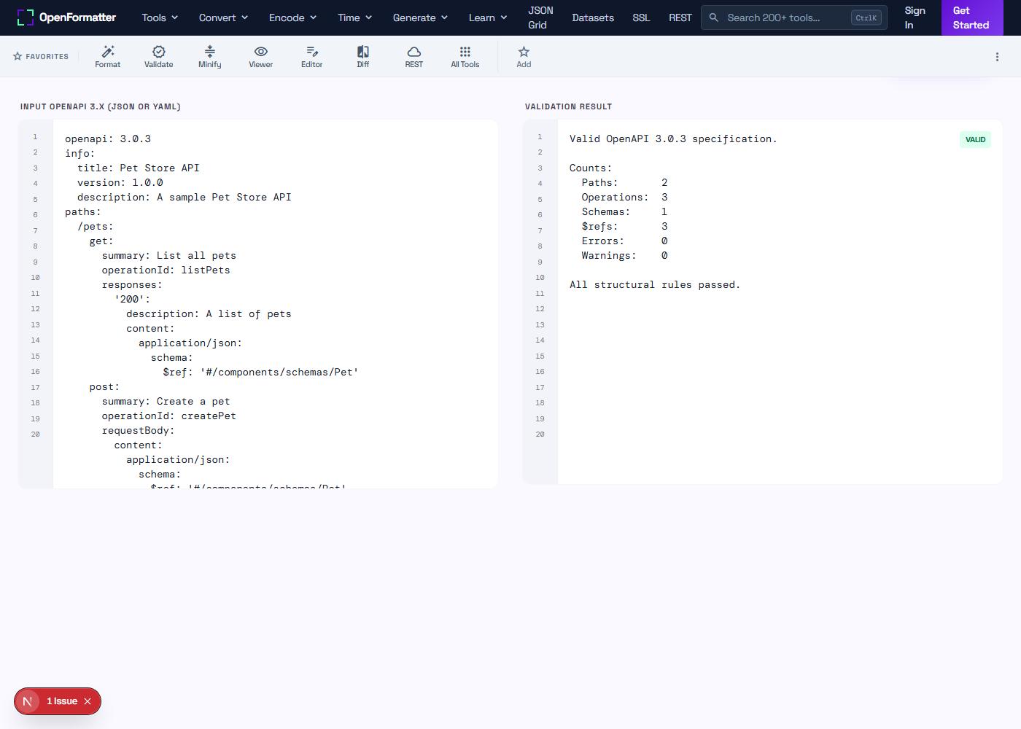Click the 'Operations: 3' count line
The height and width of the screenshot is (729, 1021).
[624, 197]
